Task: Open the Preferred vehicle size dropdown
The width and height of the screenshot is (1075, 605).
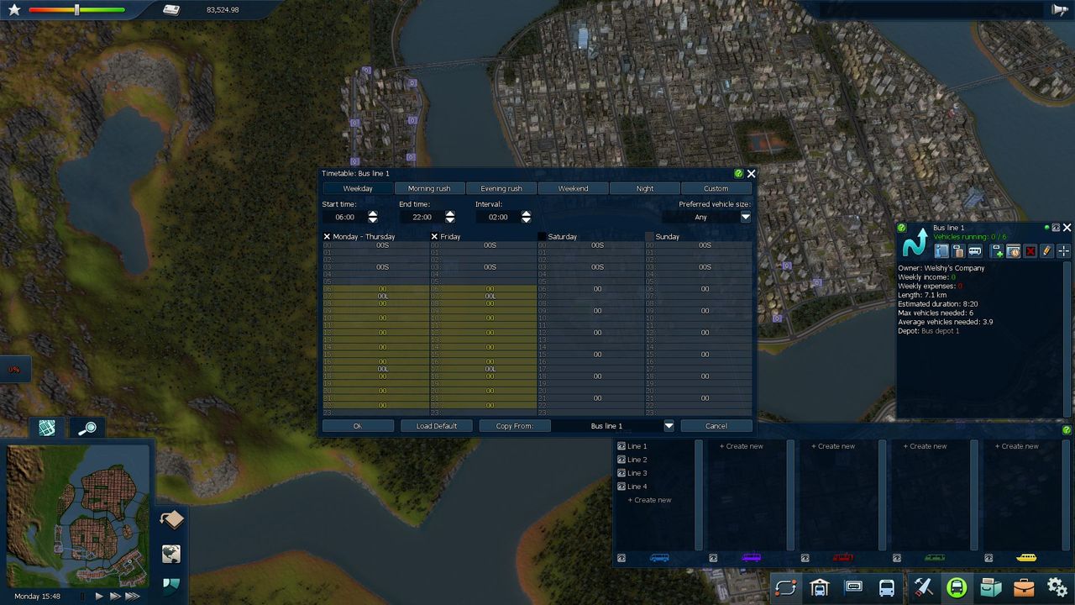Action: click(x=745, y=217)
